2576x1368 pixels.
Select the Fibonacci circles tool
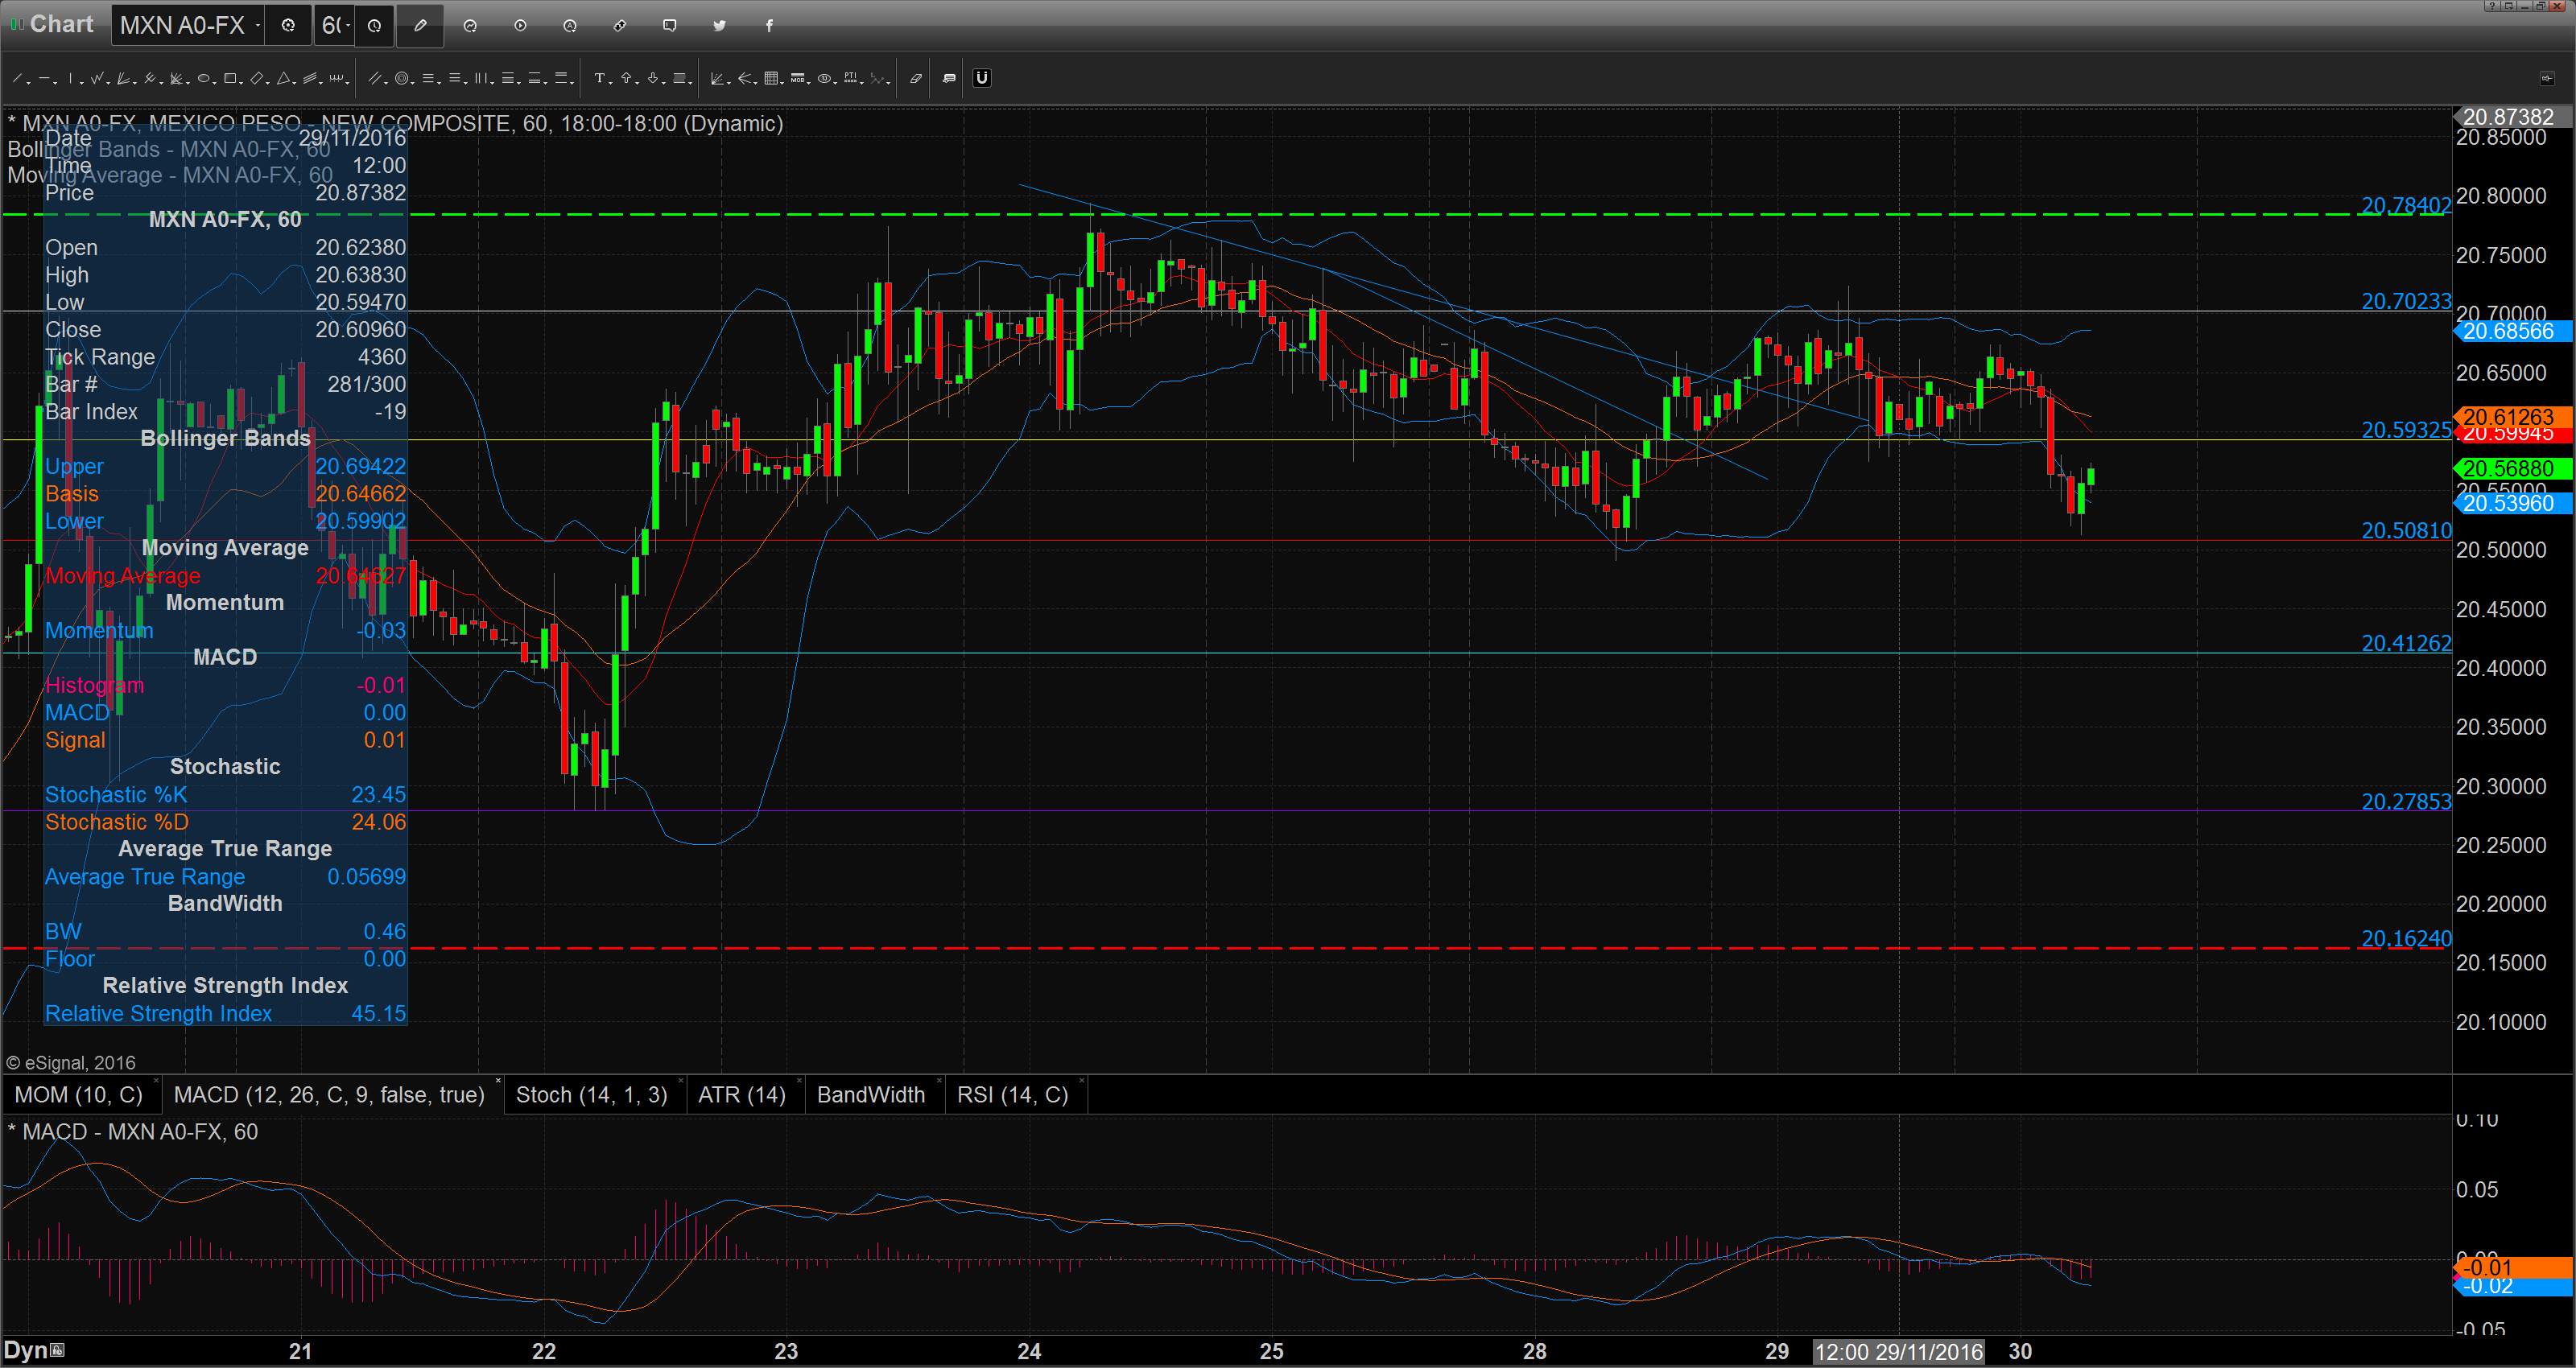[x=402, y=78]
